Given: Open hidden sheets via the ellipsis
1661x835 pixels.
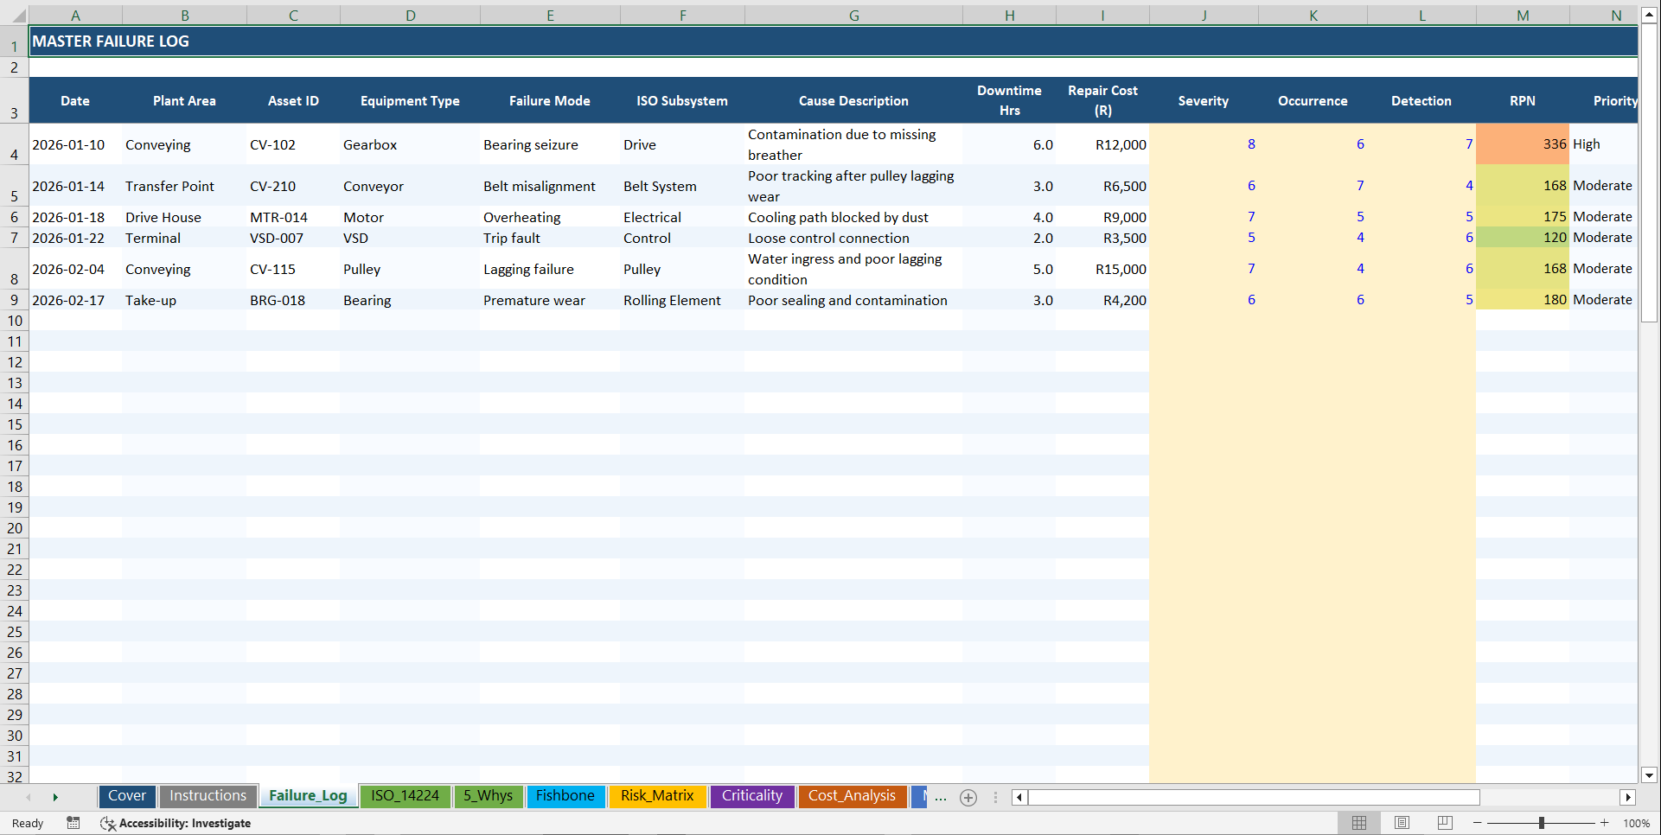Looking at the screenshot, I should click(942, 797).
